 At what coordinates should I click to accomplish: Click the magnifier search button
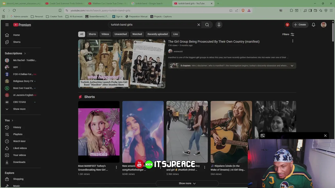pos(207,25)
